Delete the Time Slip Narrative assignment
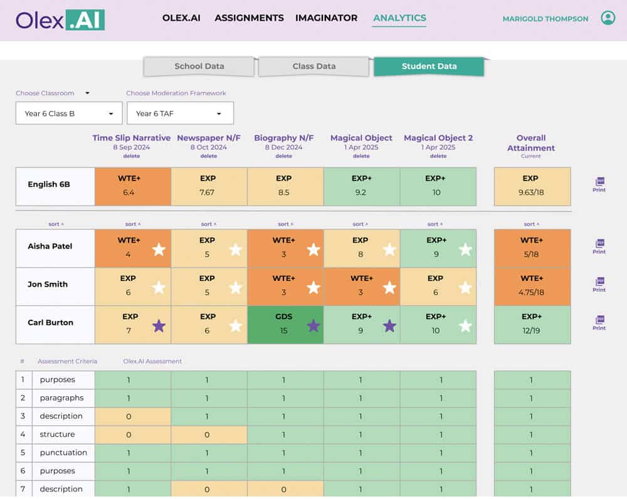This screenshot has width=627, height=499. point(132,156)
